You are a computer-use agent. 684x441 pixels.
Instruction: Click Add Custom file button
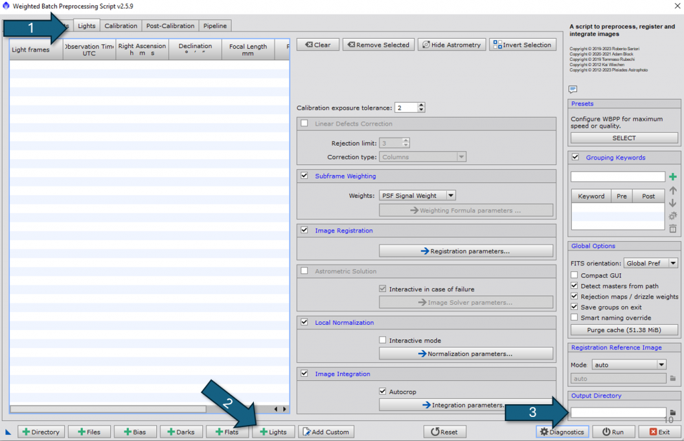click(x=325, y=432)
